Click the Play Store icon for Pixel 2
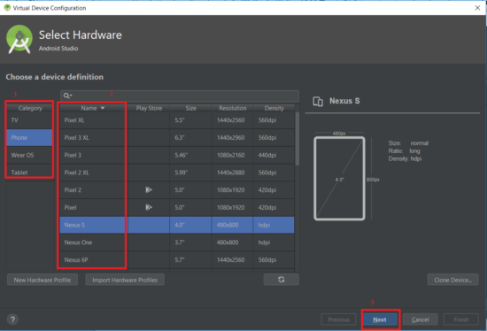 coord(149,189)
